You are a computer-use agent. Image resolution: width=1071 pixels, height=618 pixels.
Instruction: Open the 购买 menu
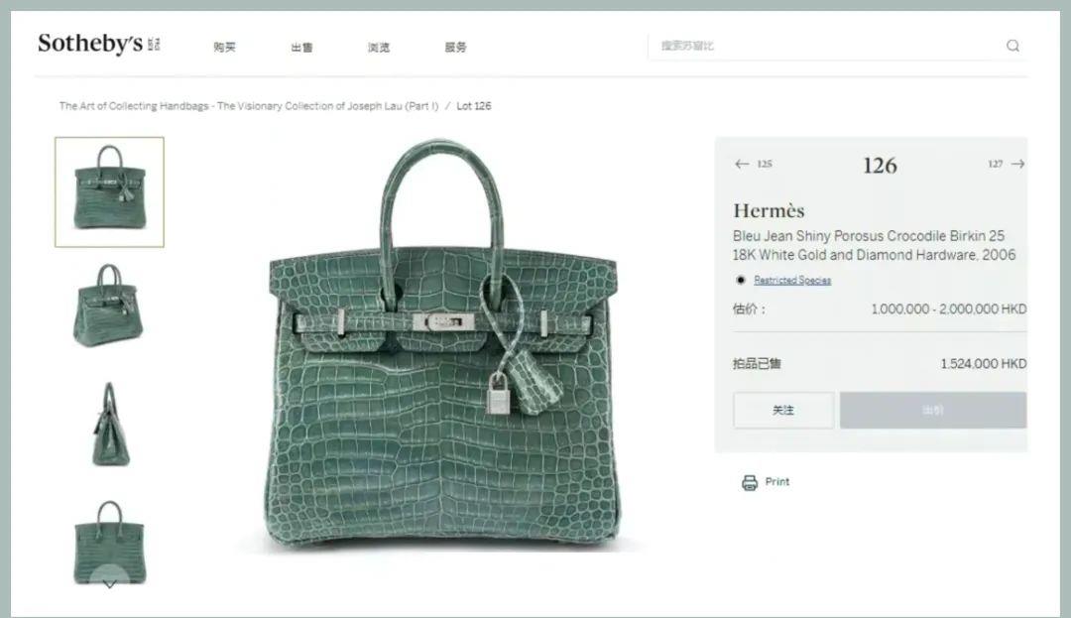[x=225, y=47]
